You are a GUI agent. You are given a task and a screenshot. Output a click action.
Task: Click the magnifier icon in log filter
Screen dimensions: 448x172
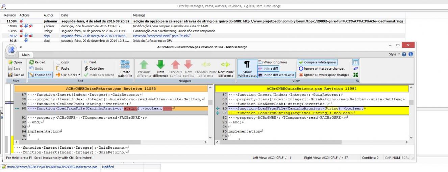(x=3, y=6)
